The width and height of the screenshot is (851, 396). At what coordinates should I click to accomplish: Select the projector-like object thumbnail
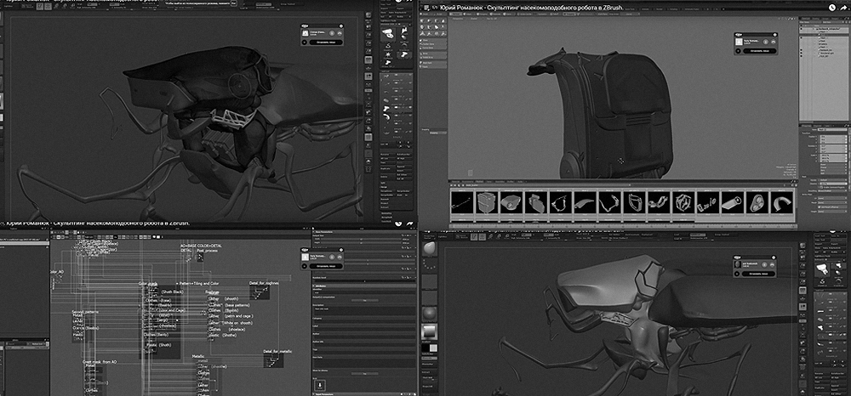pyautogui.click(x=511, y=202)
